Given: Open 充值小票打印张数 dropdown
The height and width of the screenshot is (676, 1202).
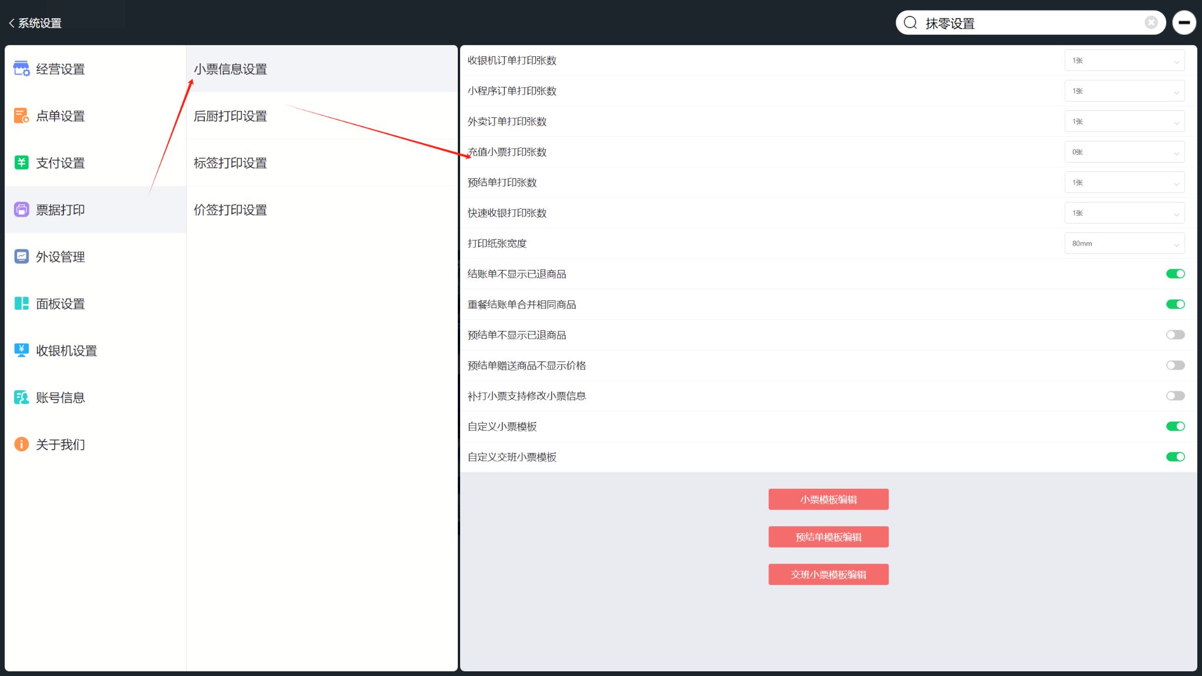Looking at the screenshot, I should tap(1125, 152).
